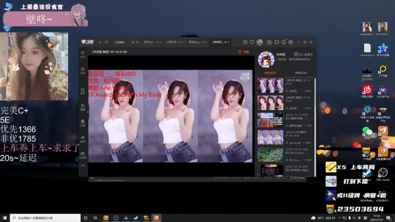The image size is (395, 222).
Task: Open the OBS Studio desktop icon
Action: point(383,174)
